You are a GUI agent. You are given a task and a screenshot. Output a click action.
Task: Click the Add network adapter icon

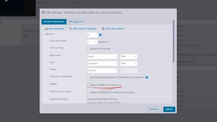pos(71,28)
